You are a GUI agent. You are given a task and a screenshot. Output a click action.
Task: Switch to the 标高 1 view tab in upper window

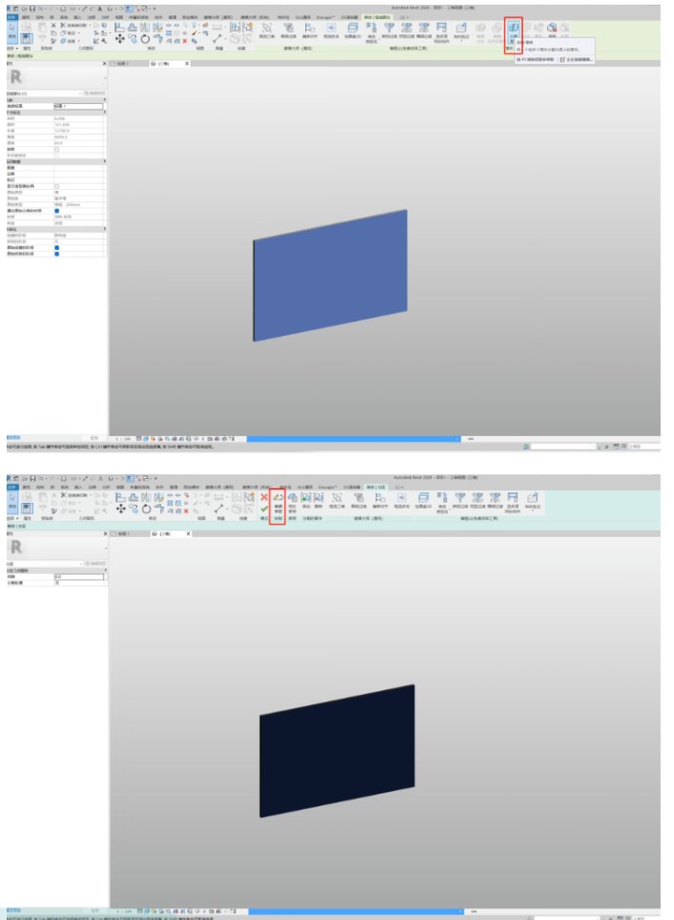[122, 63]
